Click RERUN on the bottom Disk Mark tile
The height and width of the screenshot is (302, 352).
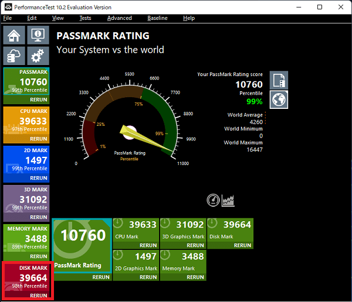pos(242,246)
